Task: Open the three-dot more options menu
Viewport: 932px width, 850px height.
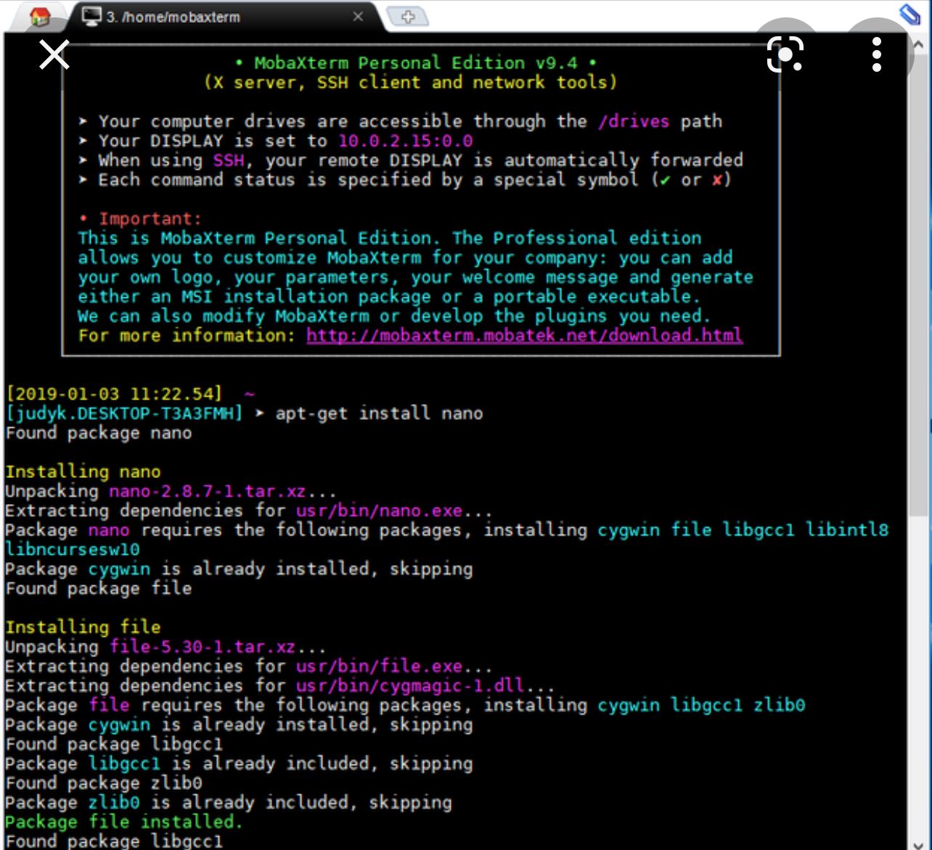Action: (877, 55)
